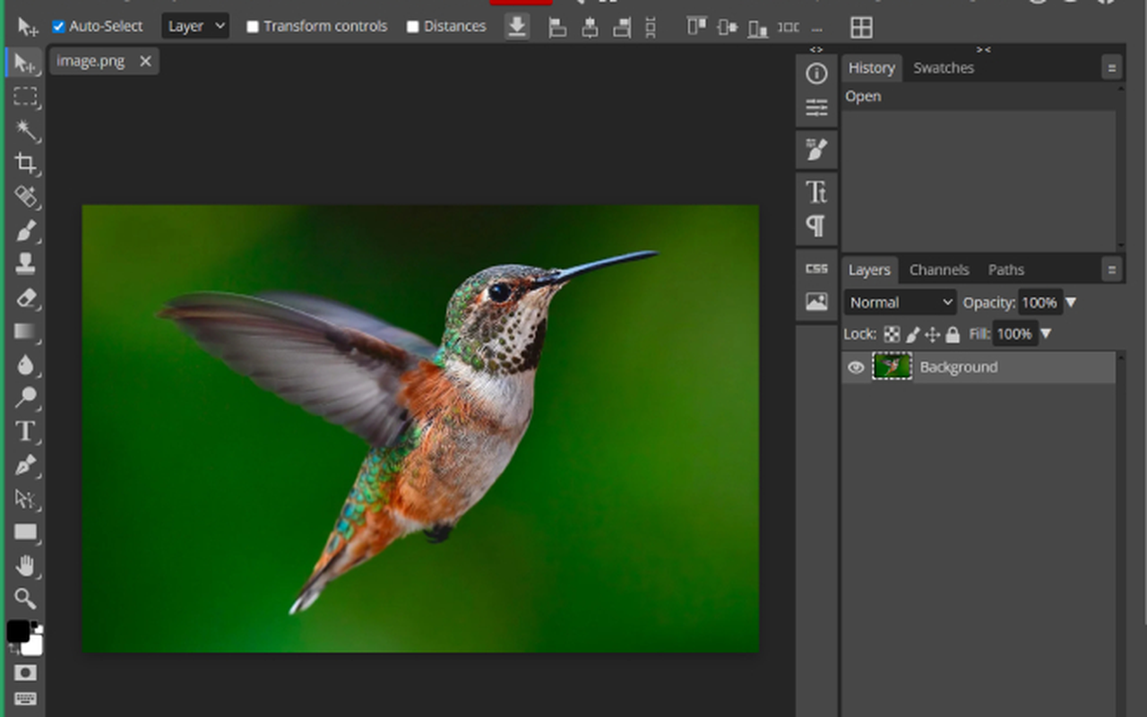
Task: Choose the Gradient tool
Action: [x=25, y=331]
